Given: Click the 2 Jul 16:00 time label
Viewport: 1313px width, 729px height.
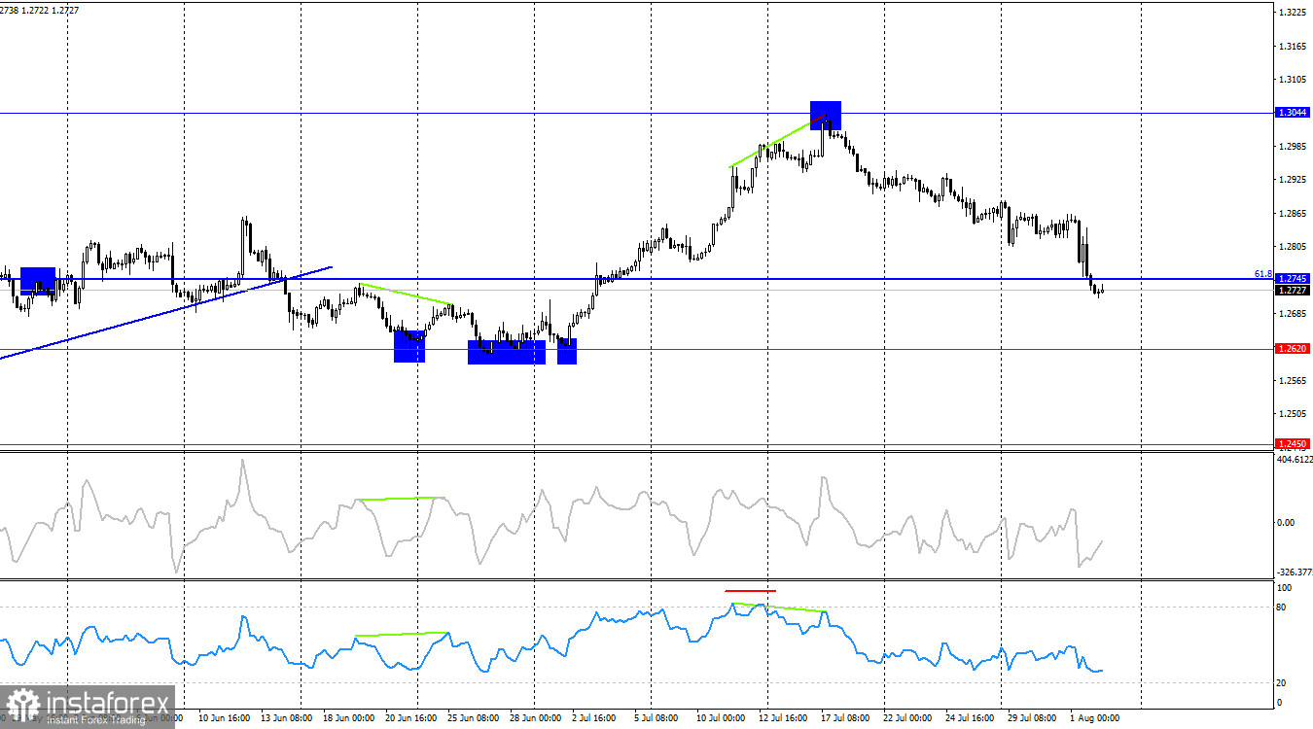Looking at the screenshot, I should click(x=595, y=718).
